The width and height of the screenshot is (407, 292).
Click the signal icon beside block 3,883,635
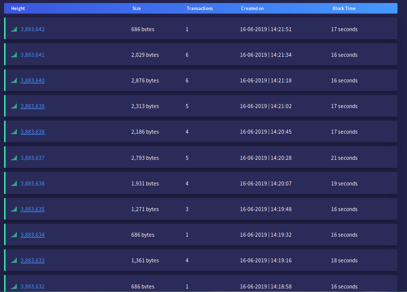coord(14,209)
